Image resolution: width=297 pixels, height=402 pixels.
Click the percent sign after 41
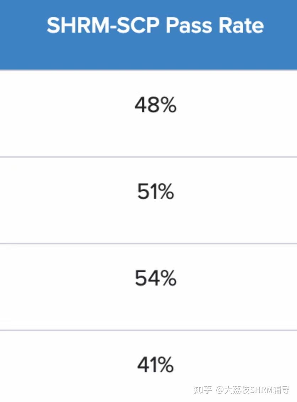165,365
